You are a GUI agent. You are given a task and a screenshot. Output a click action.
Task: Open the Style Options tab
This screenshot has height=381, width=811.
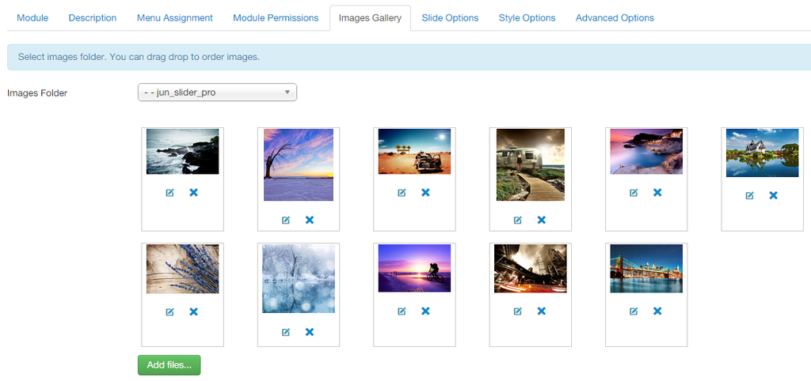tap(527, 17)
